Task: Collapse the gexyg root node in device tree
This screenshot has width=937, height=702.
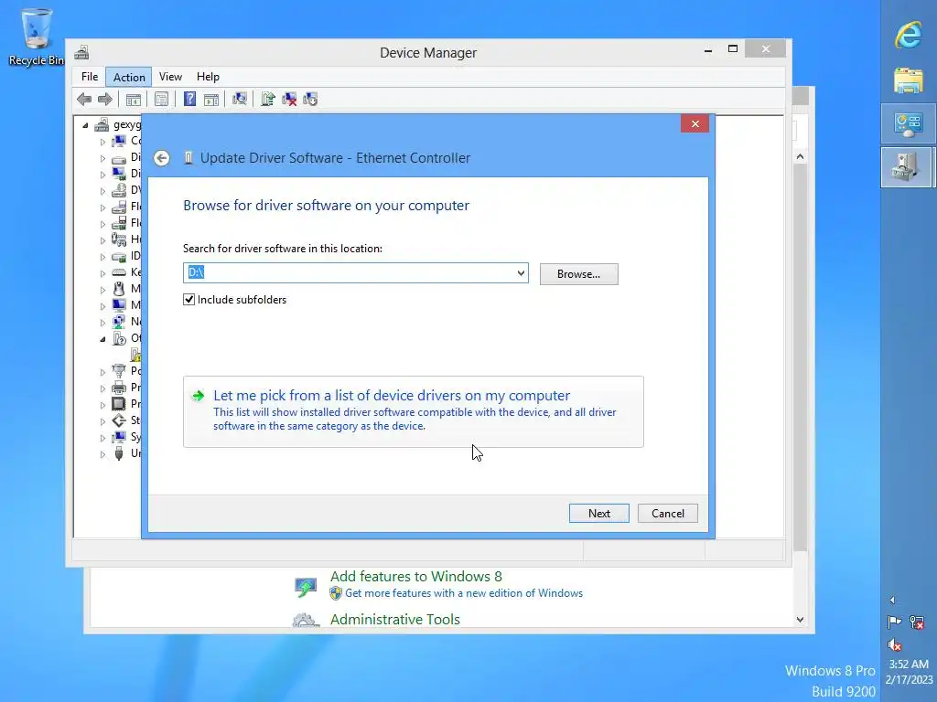Action: click(x=85, y=125)
